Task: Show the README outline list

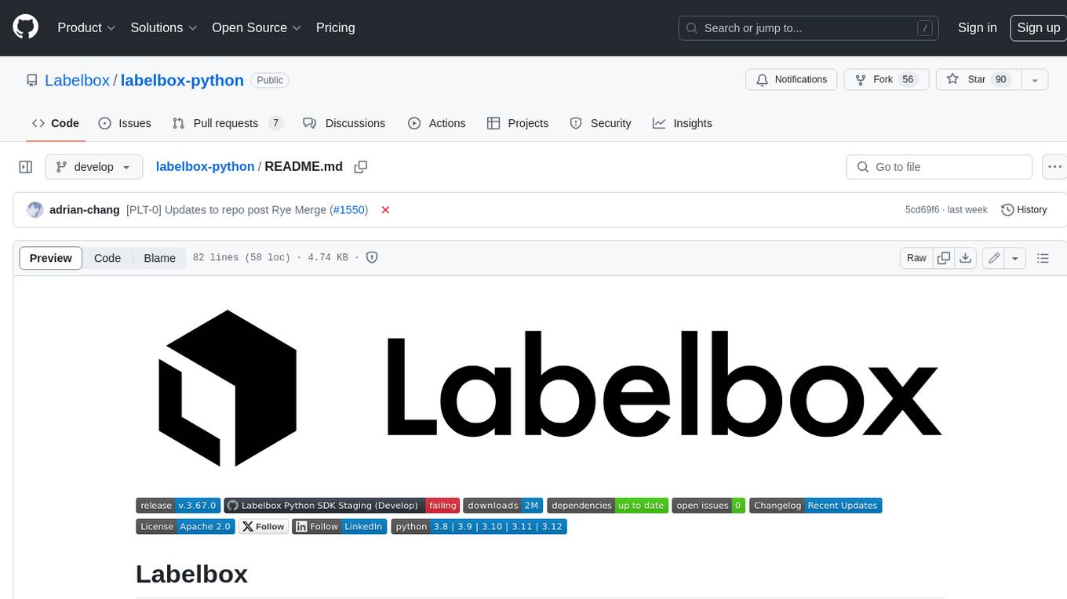Action: point(1043,258)
